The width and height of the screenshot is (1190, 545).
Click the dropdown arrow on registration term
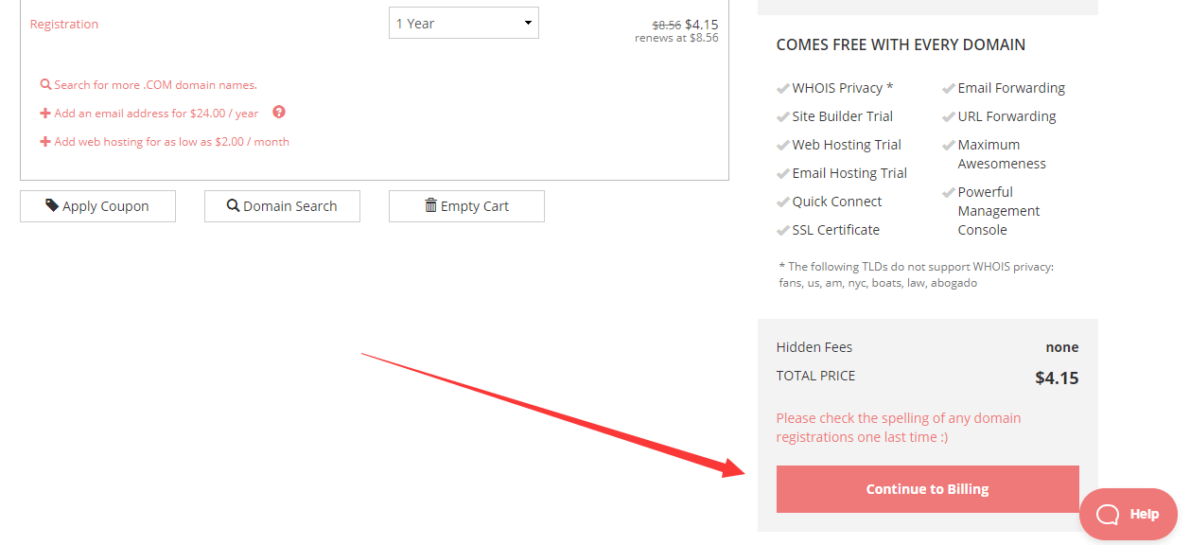(528, 24)
